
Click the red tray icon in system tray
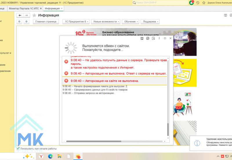tap(222, 156)
